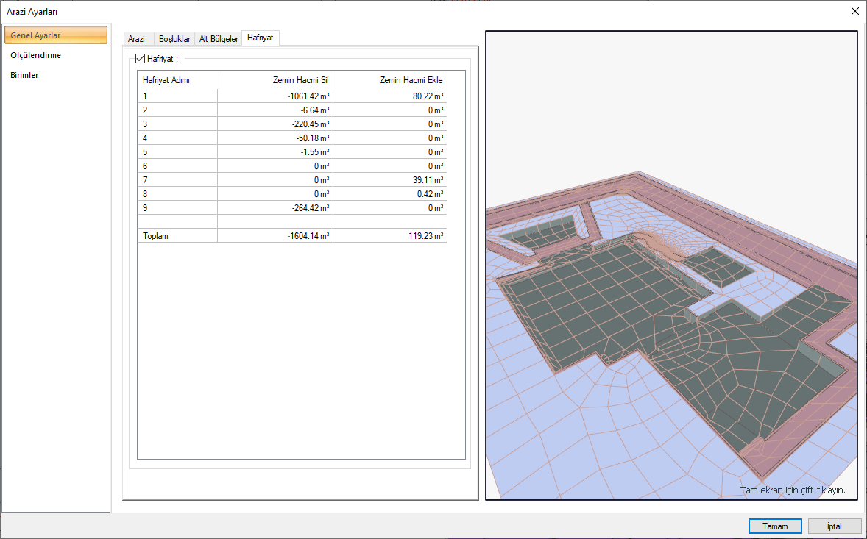The height and width of the screenshot is (539, 867).
Task: Click the 39.11 m³ cell in step 7
Action: coord(390,179)
